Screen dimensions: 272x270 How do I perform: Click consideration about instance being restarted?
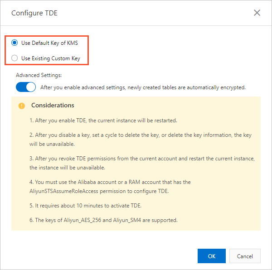click(x=103, y=121)
